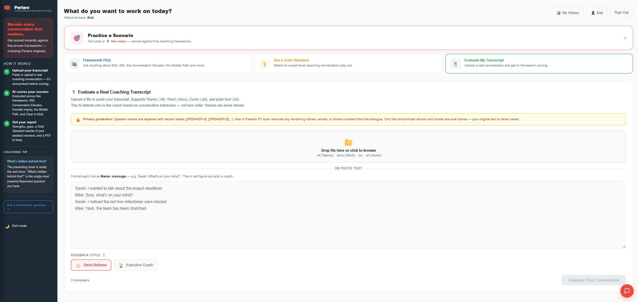Click Ask a framework question link

tap(28, 207)
